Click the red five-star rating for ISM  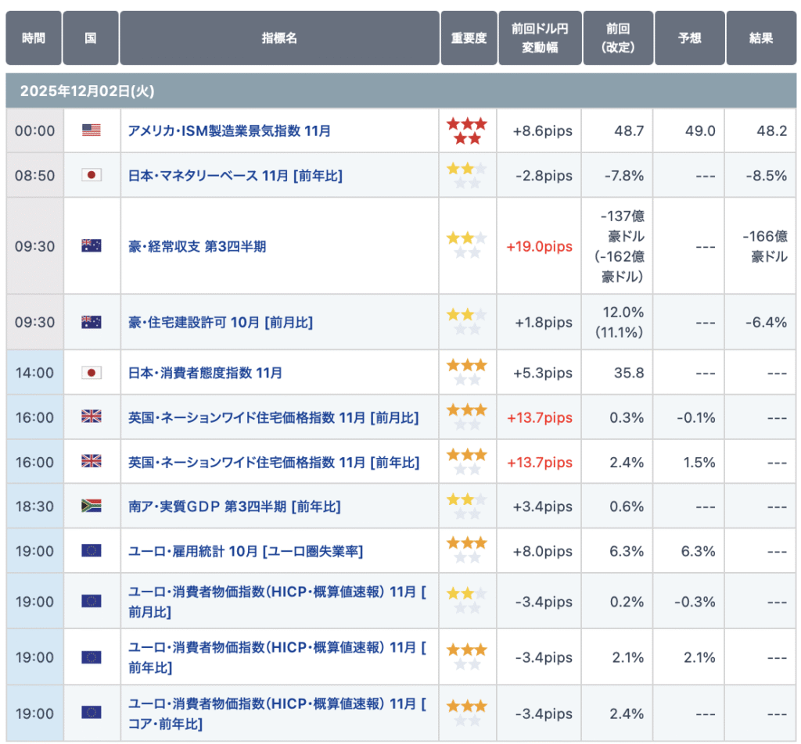467,131
